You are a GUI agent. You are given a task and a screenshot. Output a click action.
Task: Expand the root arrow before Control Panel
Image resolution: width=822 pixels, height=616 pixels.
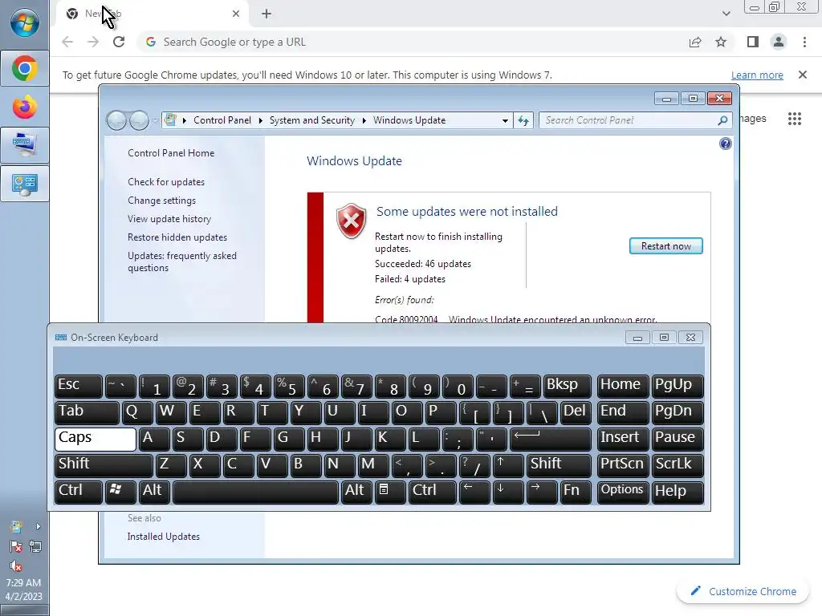coord(185,120)
